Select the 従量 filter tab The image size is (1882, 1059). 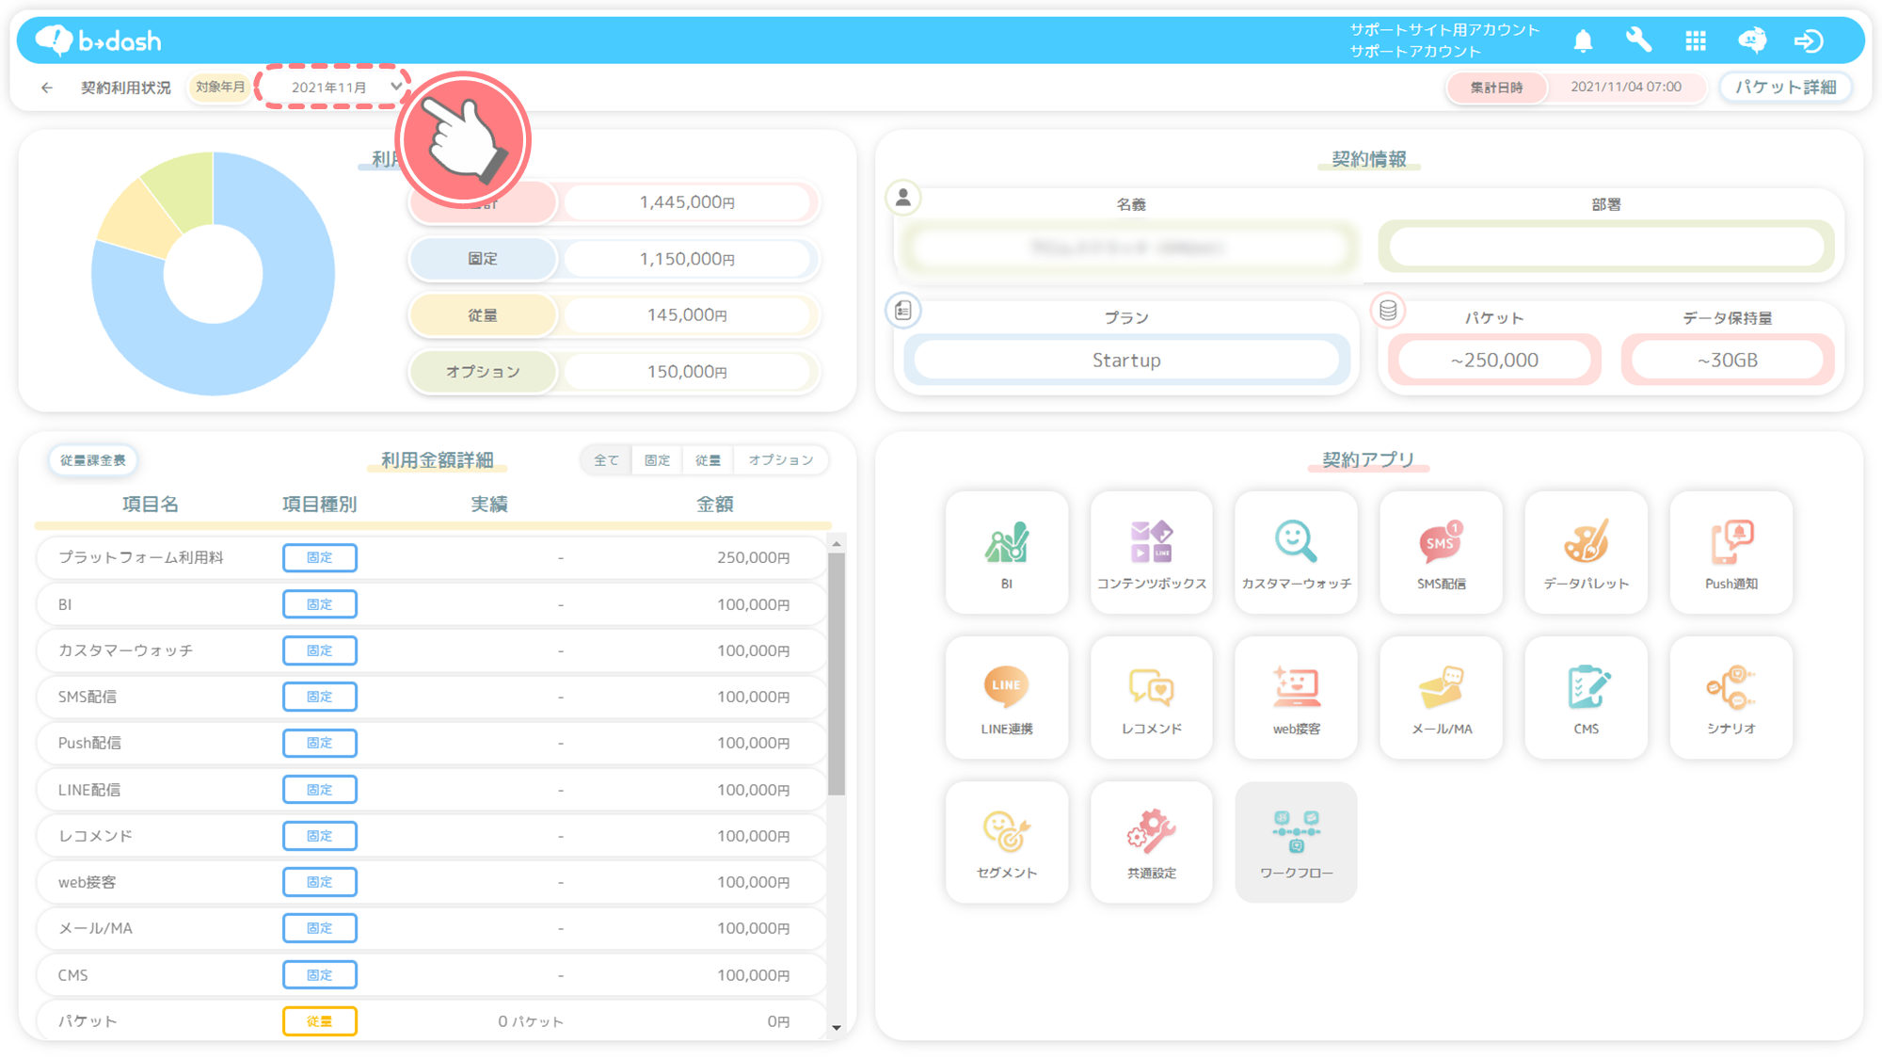[708, 460]
